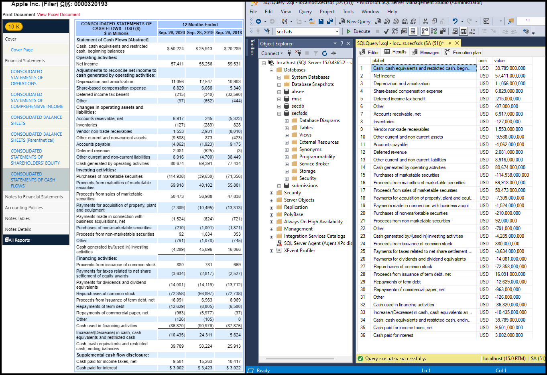Switch to the Execution plan tab
Image resolution: width=547 pixels, height=375 pixels.
tap(462, 52)
